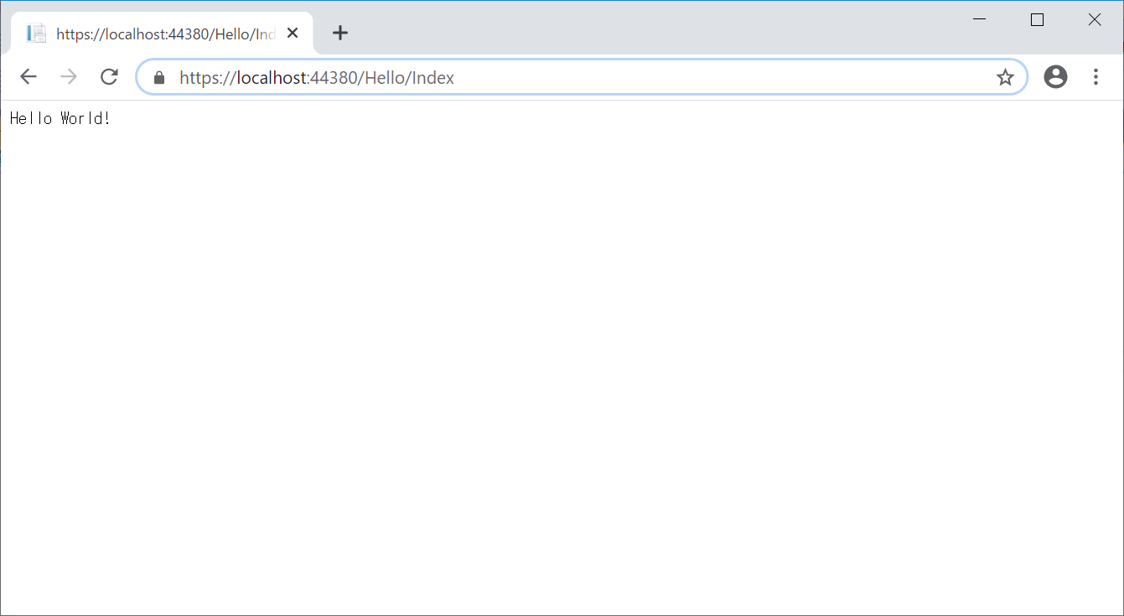
Task: Close the localhost Hello/Index tab
Action: point(293,33)
